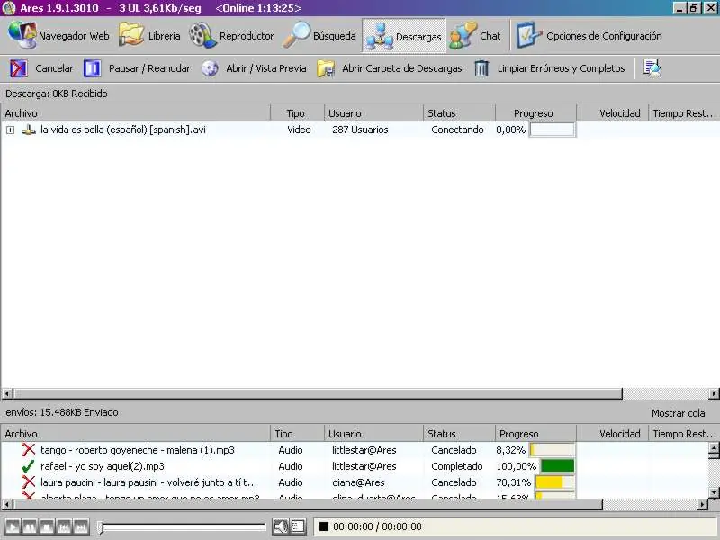Open the Reproductor tab
This screenshot has height=540, width=720.
pos(232,35)
